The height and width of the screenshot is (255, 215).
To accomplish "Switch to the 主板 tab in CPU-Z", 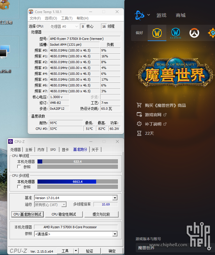I will click(x=29, y=150).
